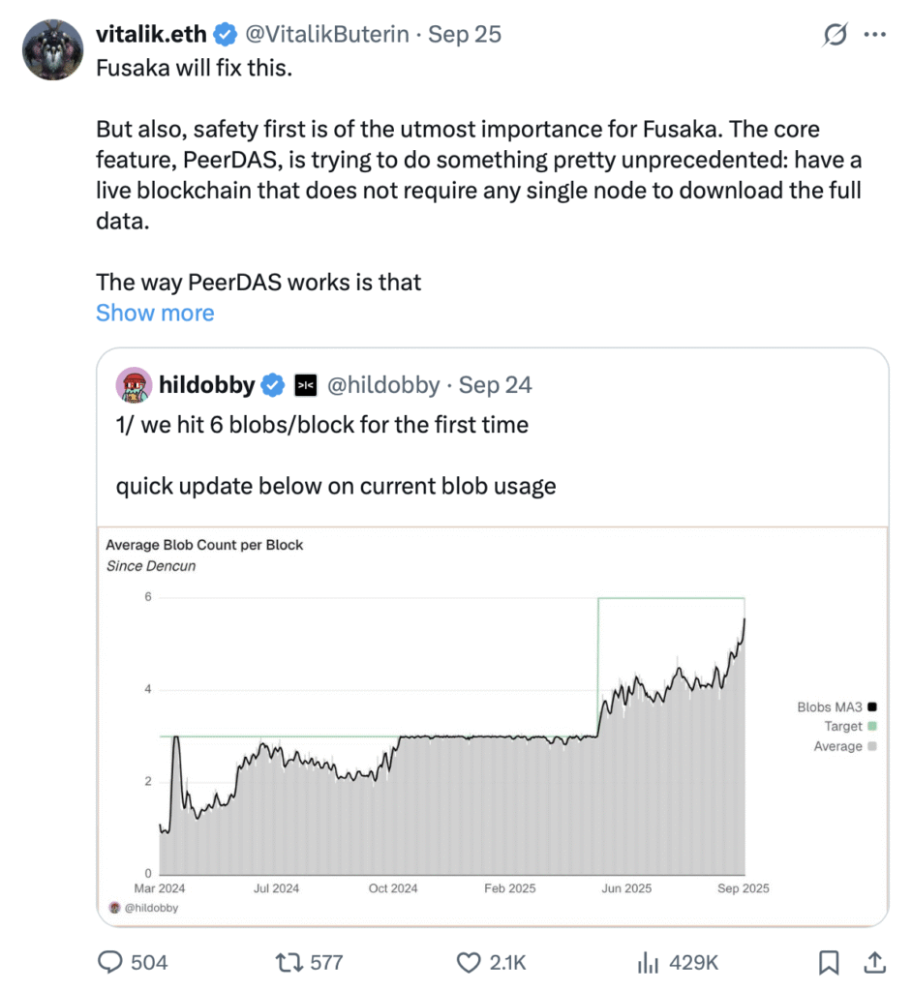Like the tweet with heart icon
Image resolution: width=912 pixels, height=991 pixels.
[x=469, y=962]
